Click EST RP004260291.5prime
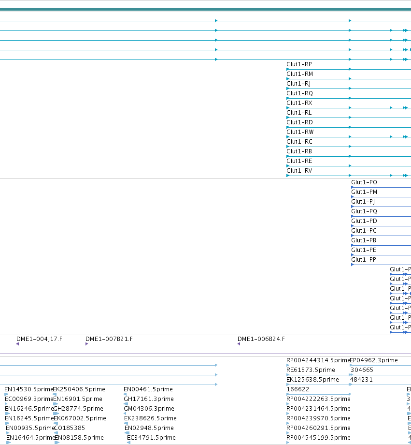411x445 pixels. [x=318, y=428]
